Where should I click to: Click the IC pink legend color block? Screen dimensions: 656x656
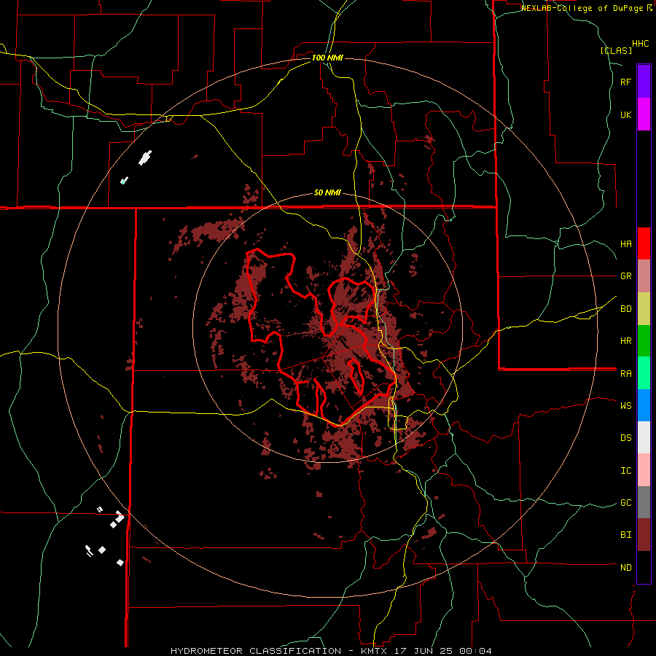[644, 470]
